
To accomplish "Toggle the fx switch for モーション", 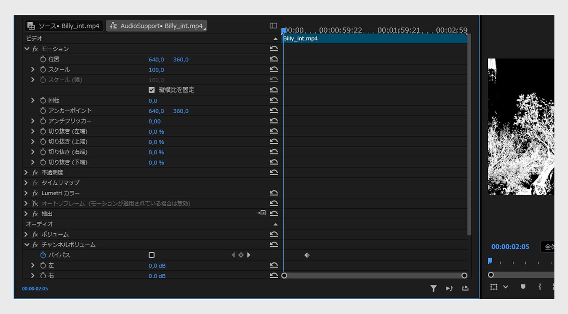I will [35, 49].
